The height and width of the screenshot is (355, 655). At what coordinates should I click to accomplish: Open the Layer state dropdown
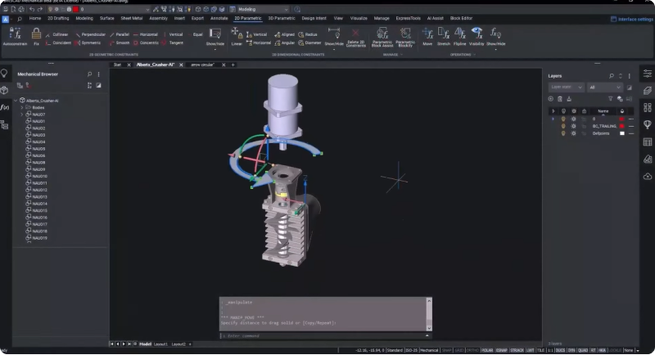(566, 88)
